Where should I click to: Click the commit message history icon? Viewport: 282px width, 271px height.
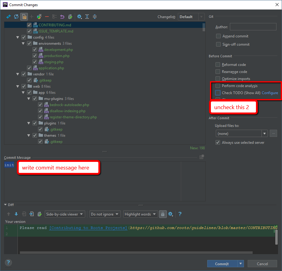tap(201, 157)
